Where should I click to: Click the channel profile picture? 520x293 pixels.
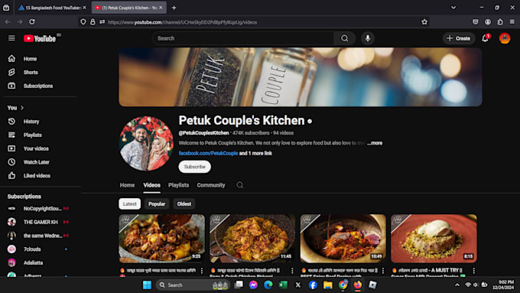click(x=146, y=143)
